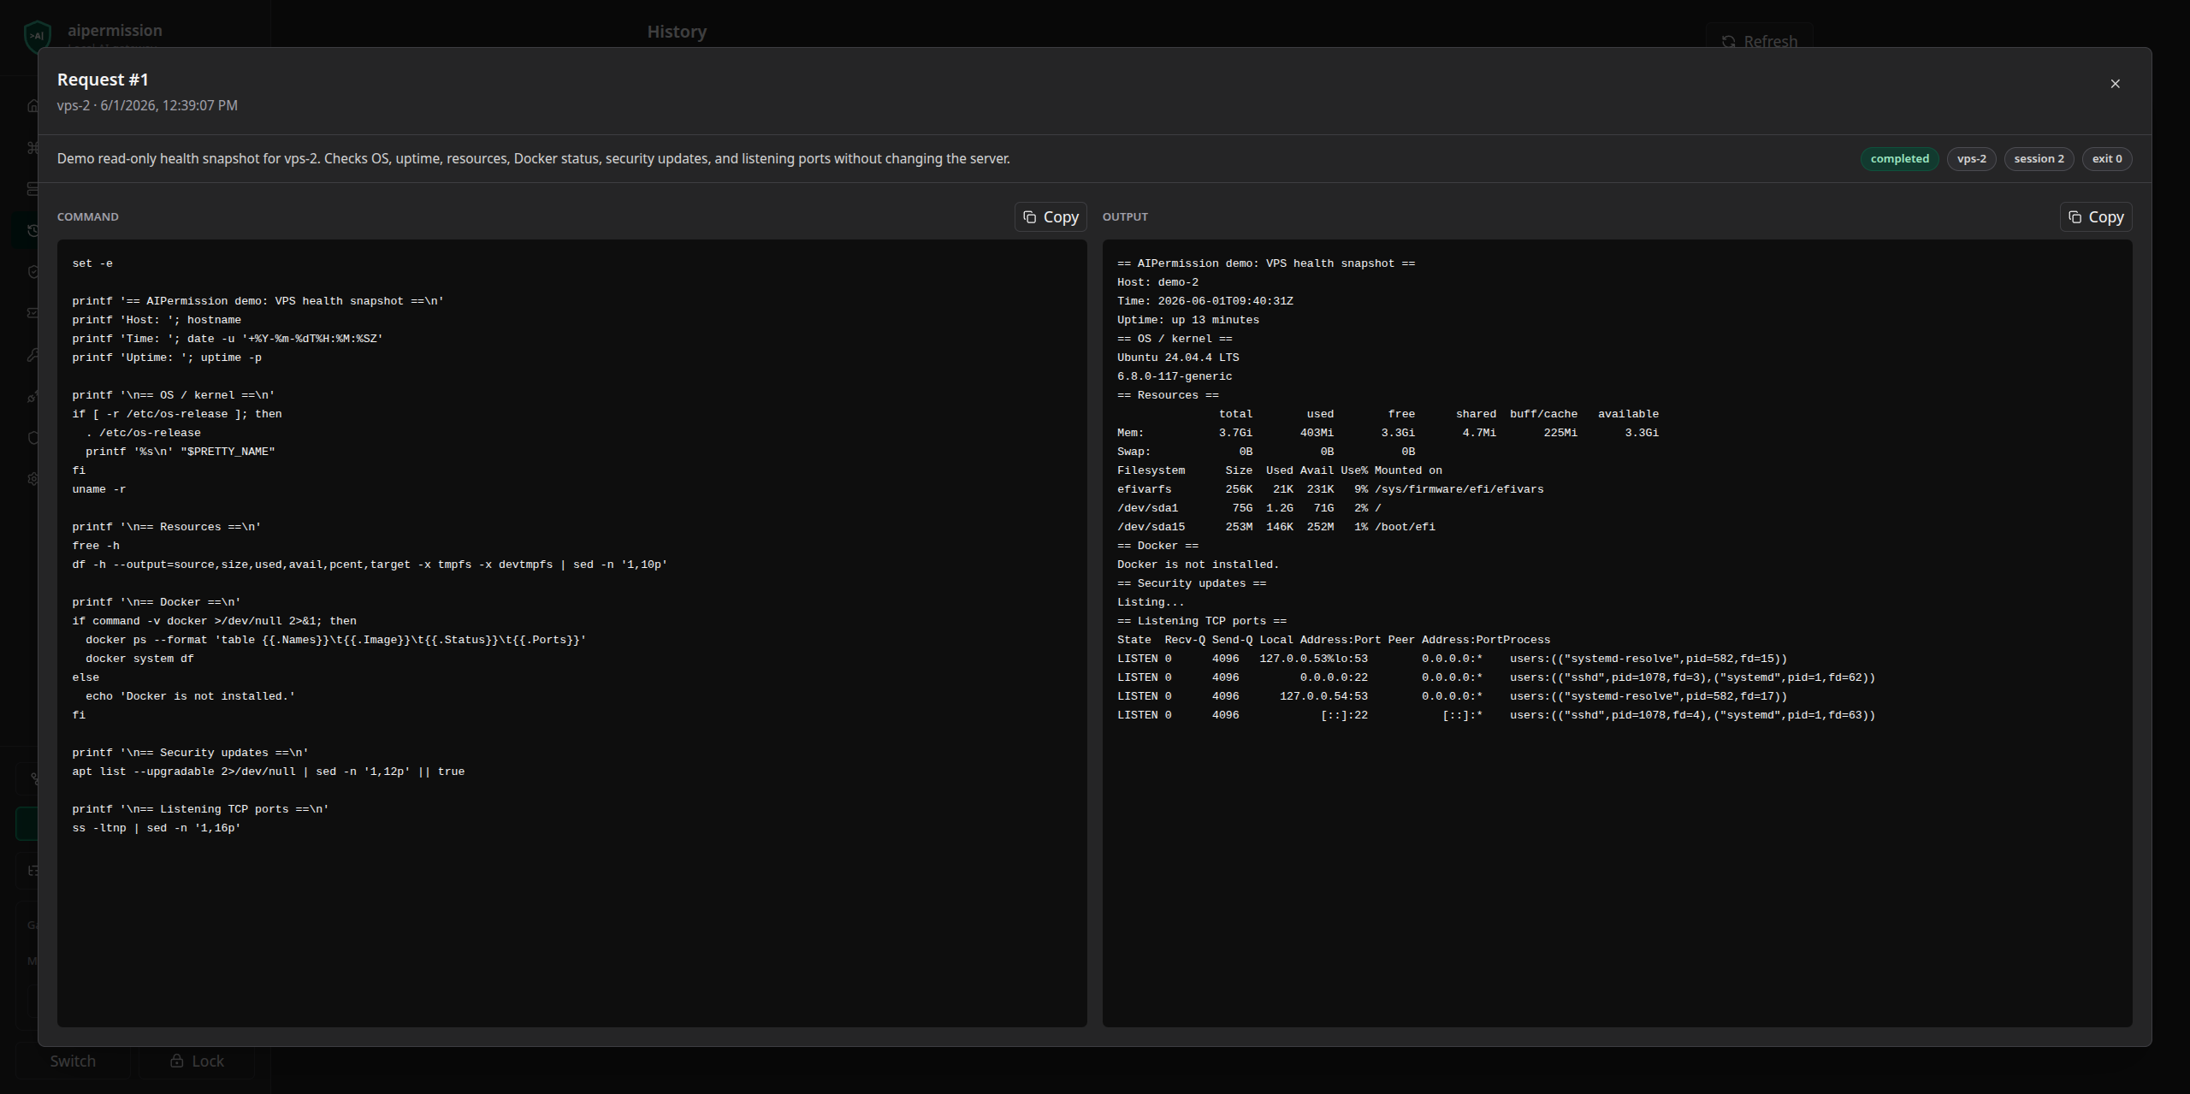
Task: Click the '== Security updates ==' output header
Action: tap(1191, 583)
